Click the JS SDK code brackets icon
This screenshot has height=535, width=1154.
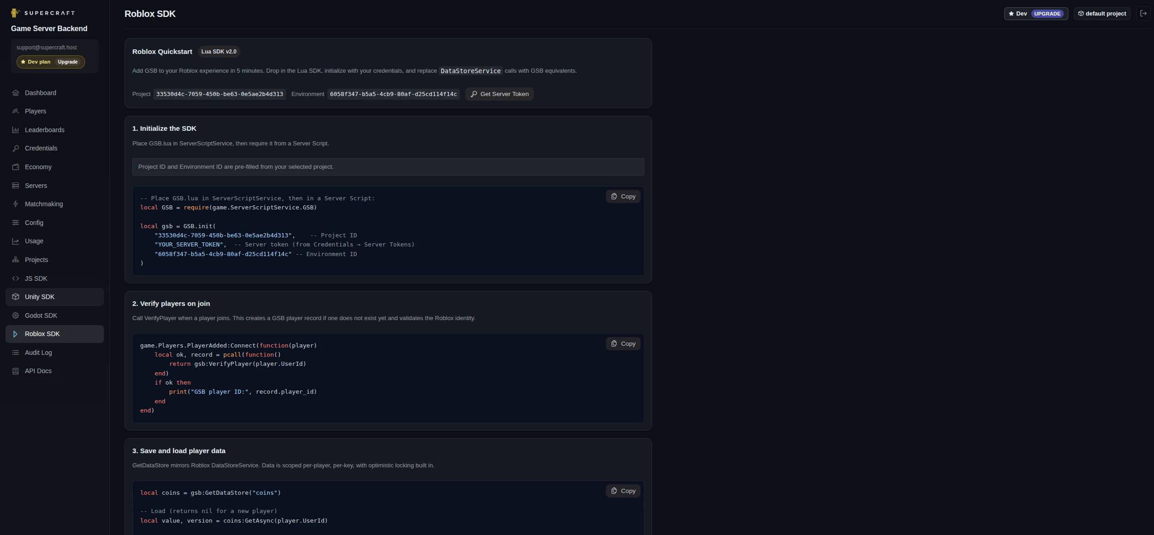point(16,278)
